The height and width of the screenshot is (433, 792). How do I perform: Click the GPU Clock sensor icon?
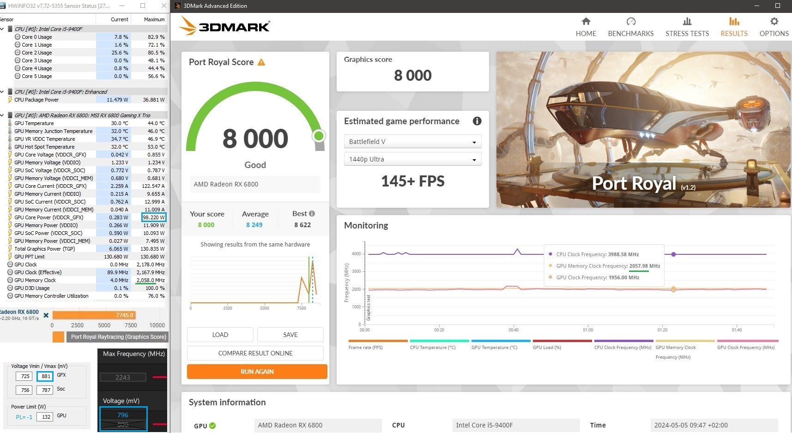click(10, 265)
